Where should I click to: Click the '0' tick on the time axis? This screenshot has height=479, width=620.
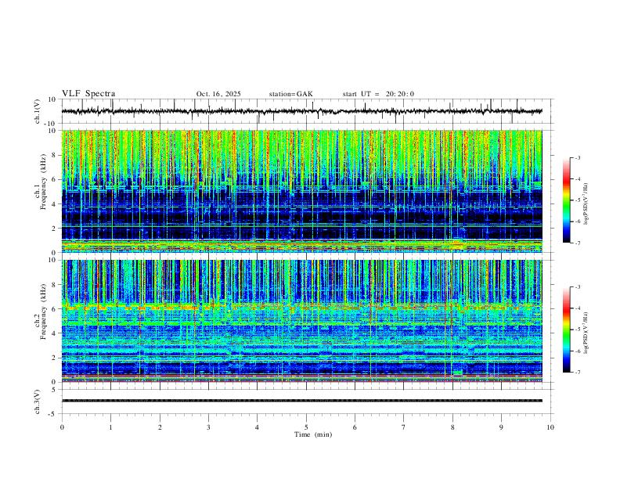pos(62,427)
